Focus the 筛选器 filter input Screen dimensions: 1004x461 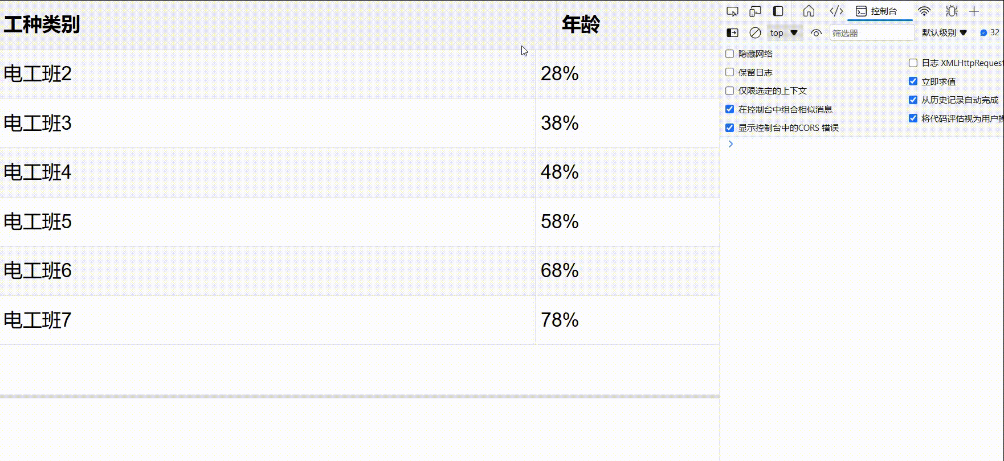point(872,33)
